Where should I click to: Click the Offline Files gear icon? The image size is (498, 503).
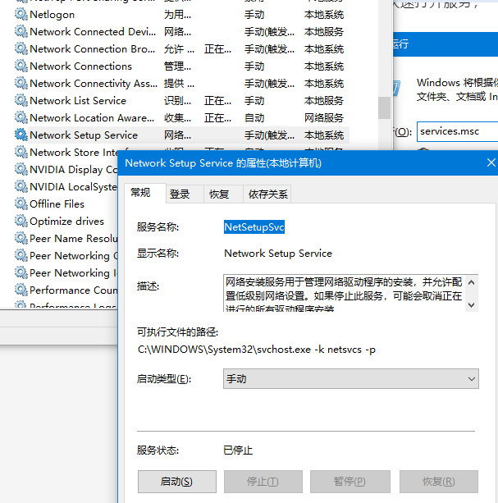[x=21, y=204]
